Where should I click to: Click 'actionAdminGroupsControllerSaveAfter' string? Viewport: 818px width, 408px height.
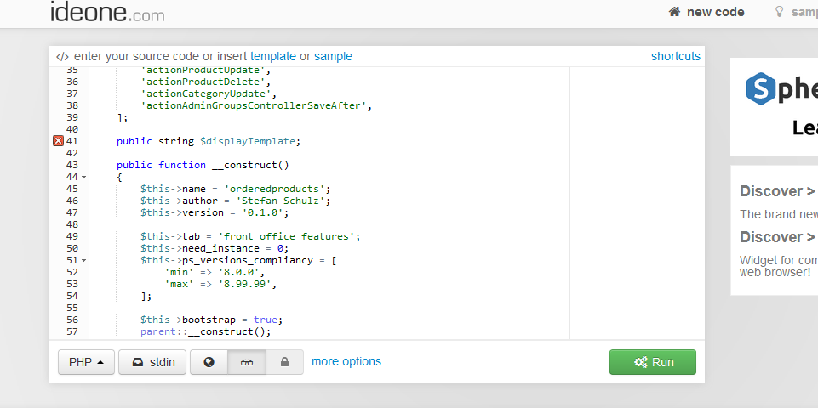pyautogui.click(x=254, y=105)
